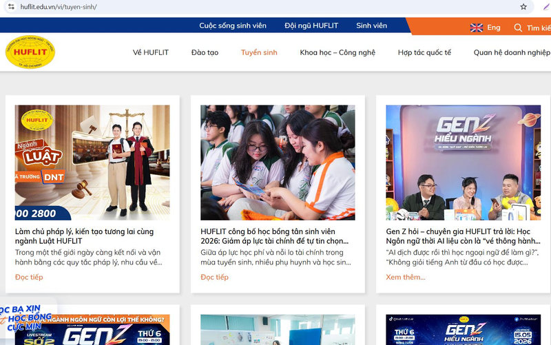Focus the huflit.edu.vn address bar URL

coord(59,7)
